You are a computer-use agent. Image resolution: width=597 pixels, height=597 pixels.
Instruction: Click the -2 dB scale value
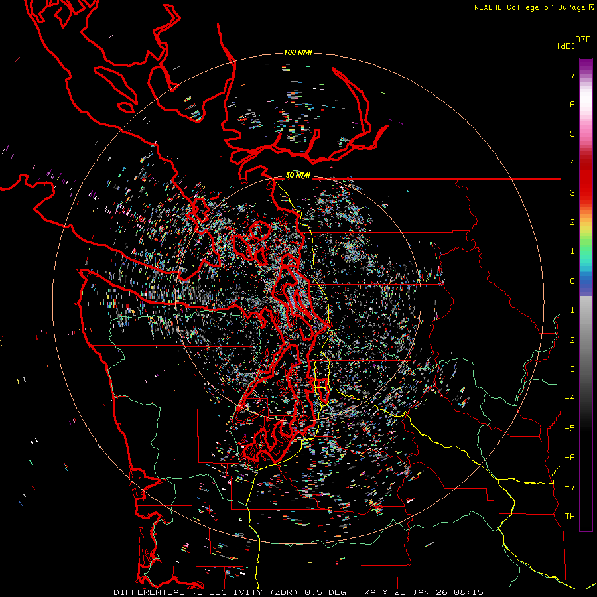[x=570, y=340]
